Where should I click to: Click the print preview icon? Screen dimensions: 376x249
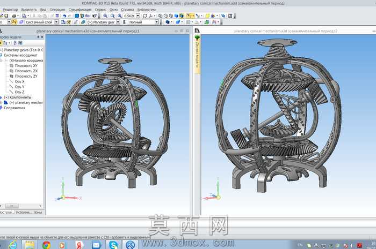[24, 16]
